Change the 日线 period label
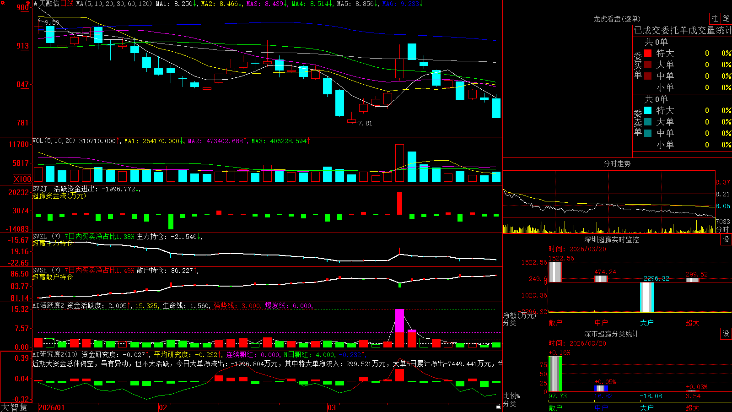Viewport: 732px width, 412px height. (67, 4)
